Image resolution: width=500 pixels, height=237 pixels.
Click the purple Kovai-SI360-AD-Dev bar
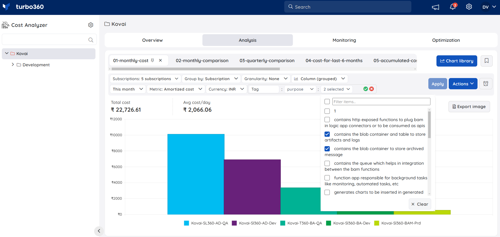point(252,187)
